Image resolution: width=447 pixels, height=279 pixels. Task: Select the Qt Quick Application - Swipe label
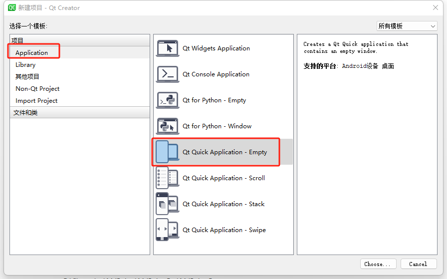224,230
